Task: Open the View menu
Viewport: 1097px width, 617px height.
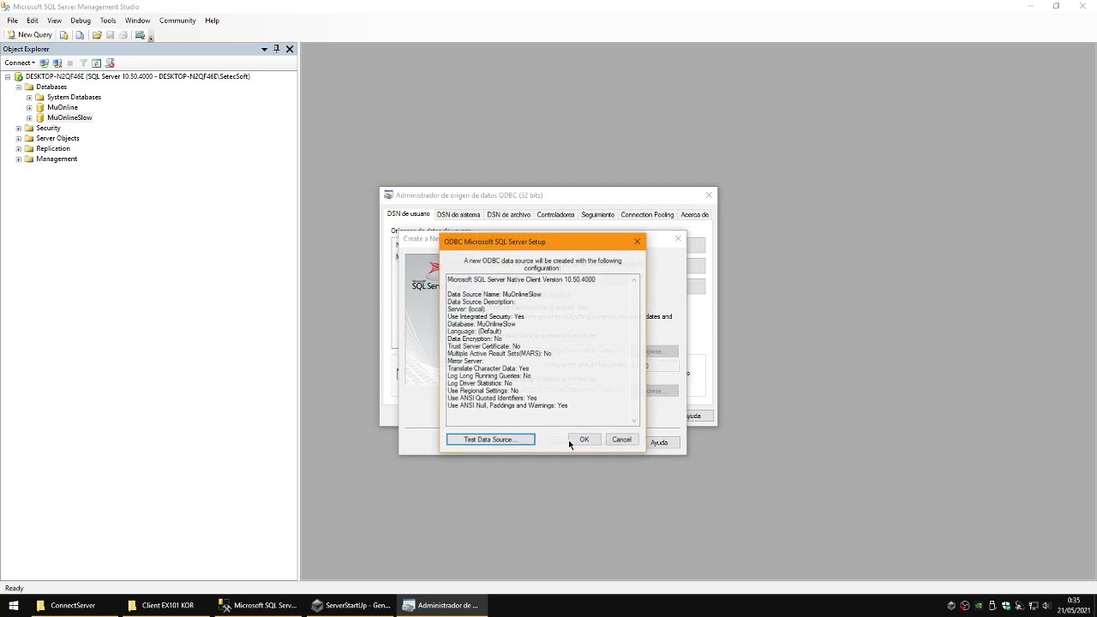Action: pos(54,21)
